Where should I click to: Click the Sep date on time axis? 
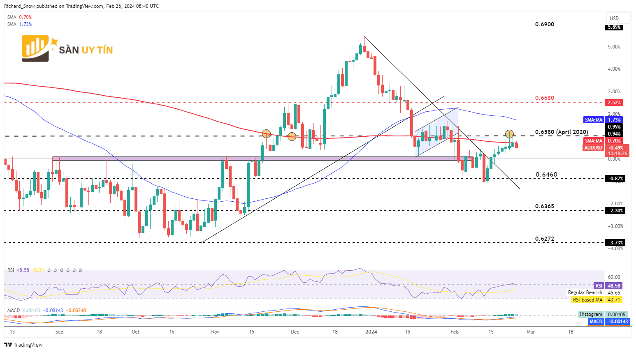59,332
